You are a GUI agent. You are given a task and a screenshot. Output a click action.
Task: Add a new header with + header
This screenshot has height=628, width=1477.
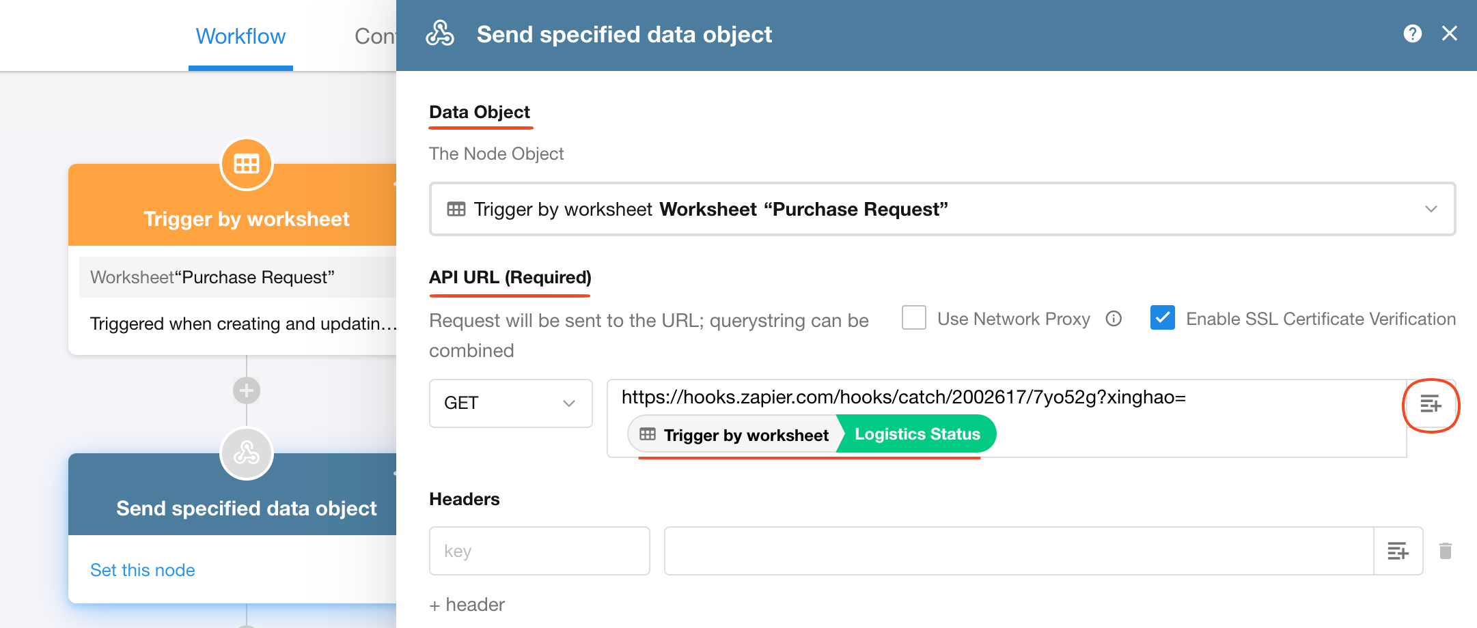point(467,605)
